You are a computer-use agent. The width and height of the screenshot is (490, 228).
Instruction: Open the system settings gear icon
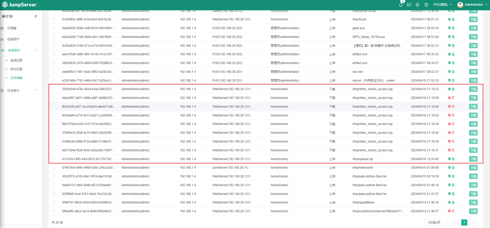(418, 5)
